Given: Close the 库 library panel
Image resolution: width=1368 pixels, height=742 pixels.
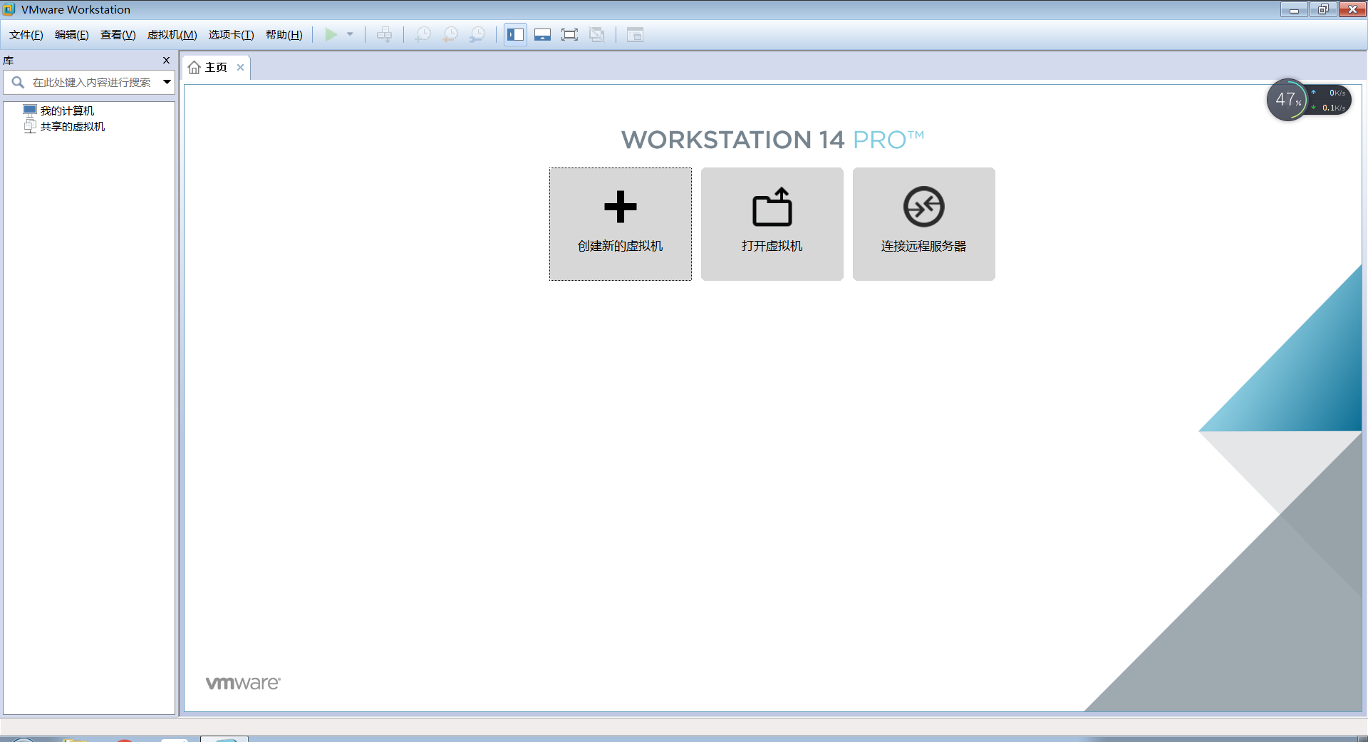Looking at the screenshot, I should coord(166,61).
